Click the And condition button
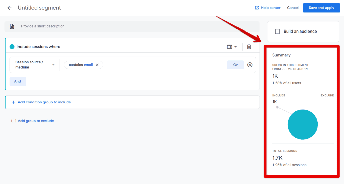 coord(18,81)
